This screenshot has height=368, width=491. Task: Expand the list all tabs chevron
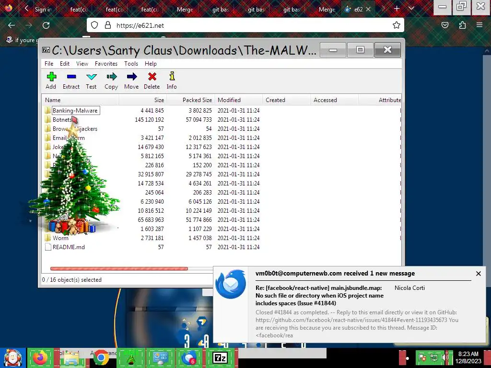[x=411, y=9]
